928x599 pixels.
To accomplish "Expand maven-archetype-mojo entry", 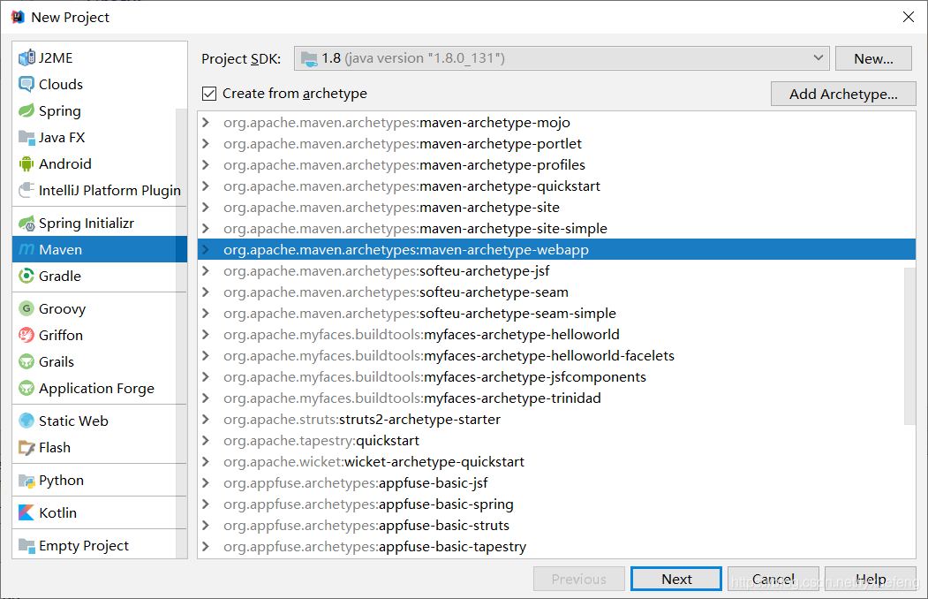I will point(206,123).
